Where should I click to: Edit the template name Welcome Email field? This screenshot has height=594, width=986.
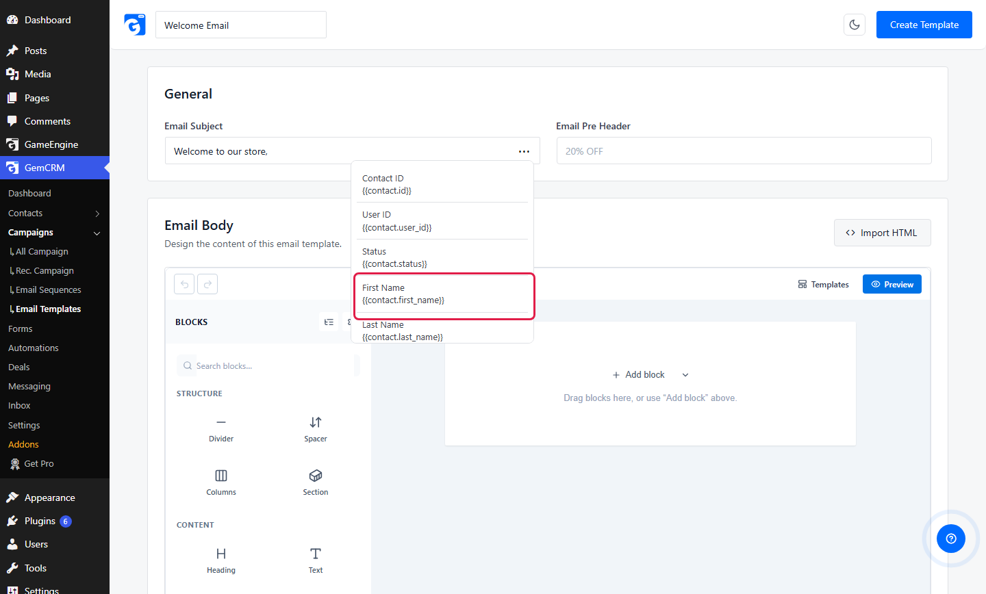click(241, 25)
